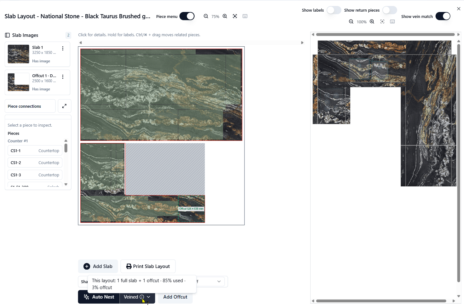Zoom out the slab layout canvas at 75%
The height and width of the screenshot is (308, 464).
(x=206, y=16)
